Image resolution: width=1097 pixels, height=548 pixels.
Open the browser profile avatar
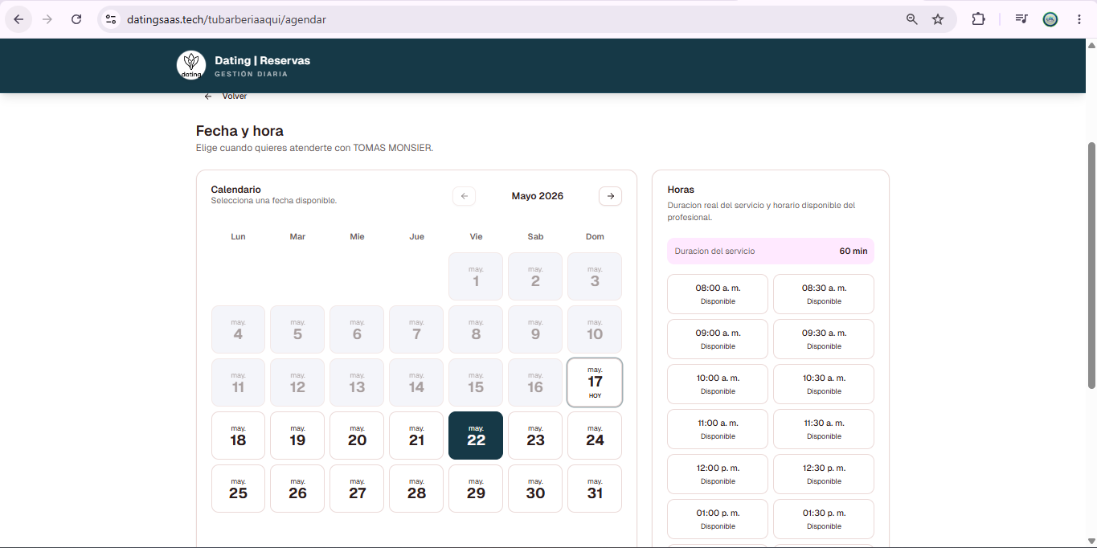[1050, 19]
